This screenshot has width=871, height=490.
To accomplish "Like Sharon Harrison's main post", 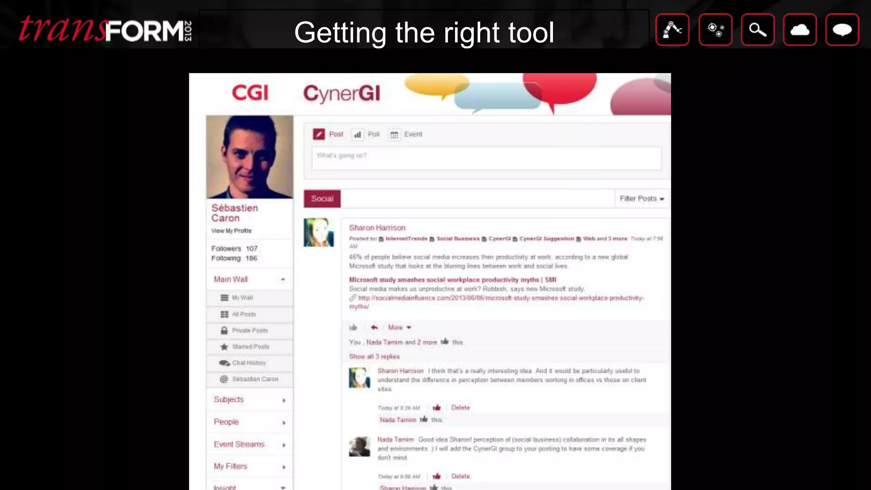I will 353,328.
